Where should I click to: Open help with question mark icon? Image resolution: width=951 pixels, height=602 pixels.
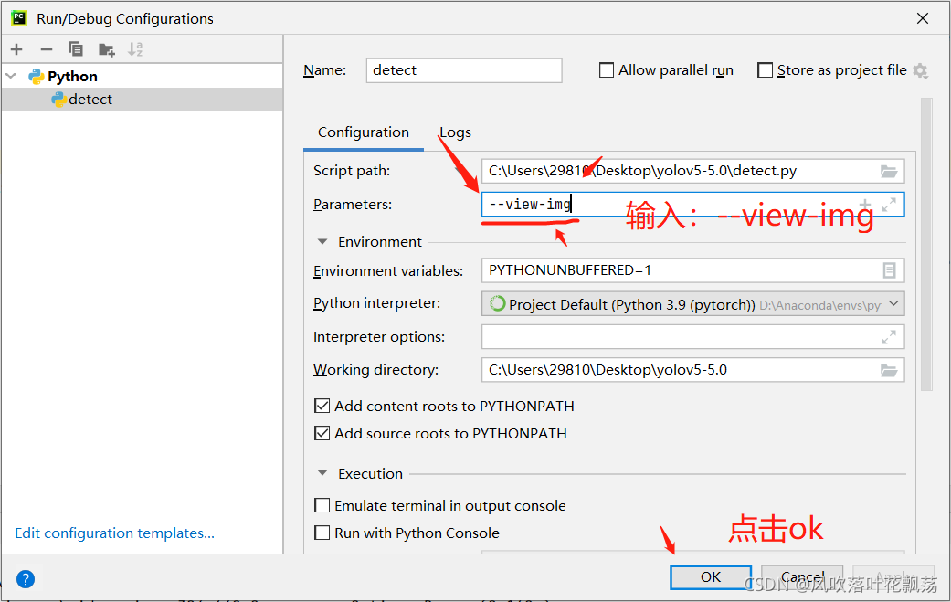[x=26, y=579]
